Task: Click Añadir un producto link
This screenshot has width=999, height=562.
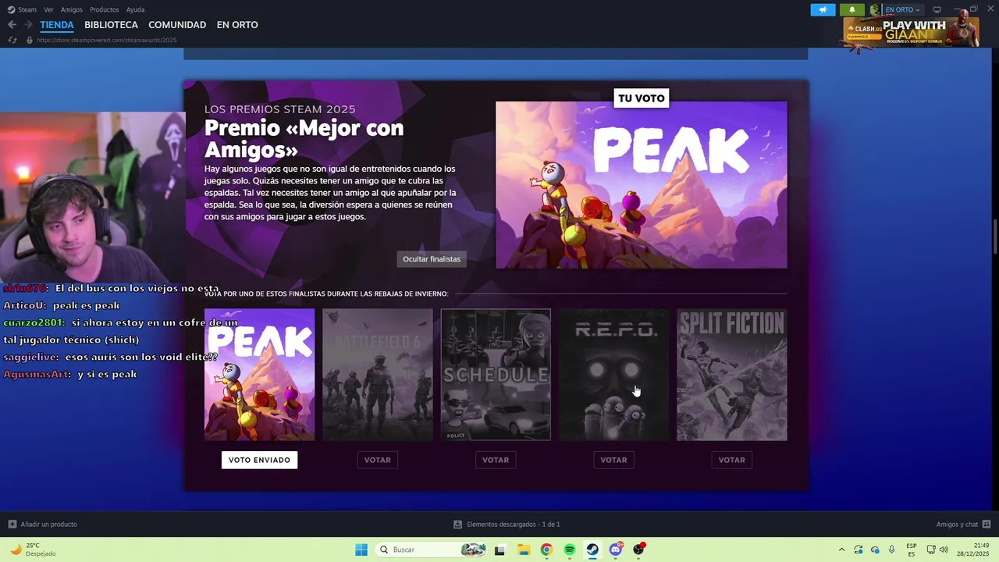Action: pyautogui.click(x=48, y=524)
